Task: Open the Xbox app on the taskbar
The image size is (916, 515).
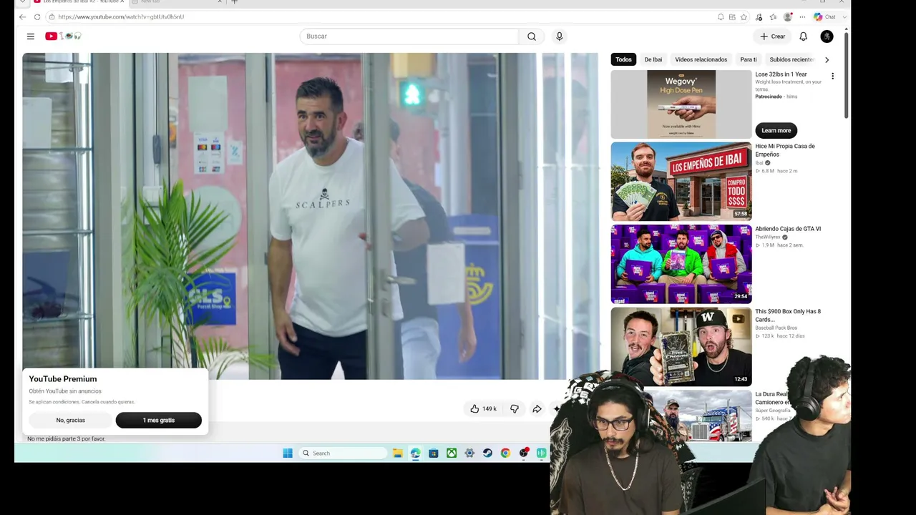Action: [x=452, y=453]
